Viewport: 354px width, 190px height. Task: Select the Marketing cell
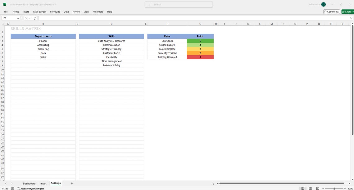click(43, 49)
